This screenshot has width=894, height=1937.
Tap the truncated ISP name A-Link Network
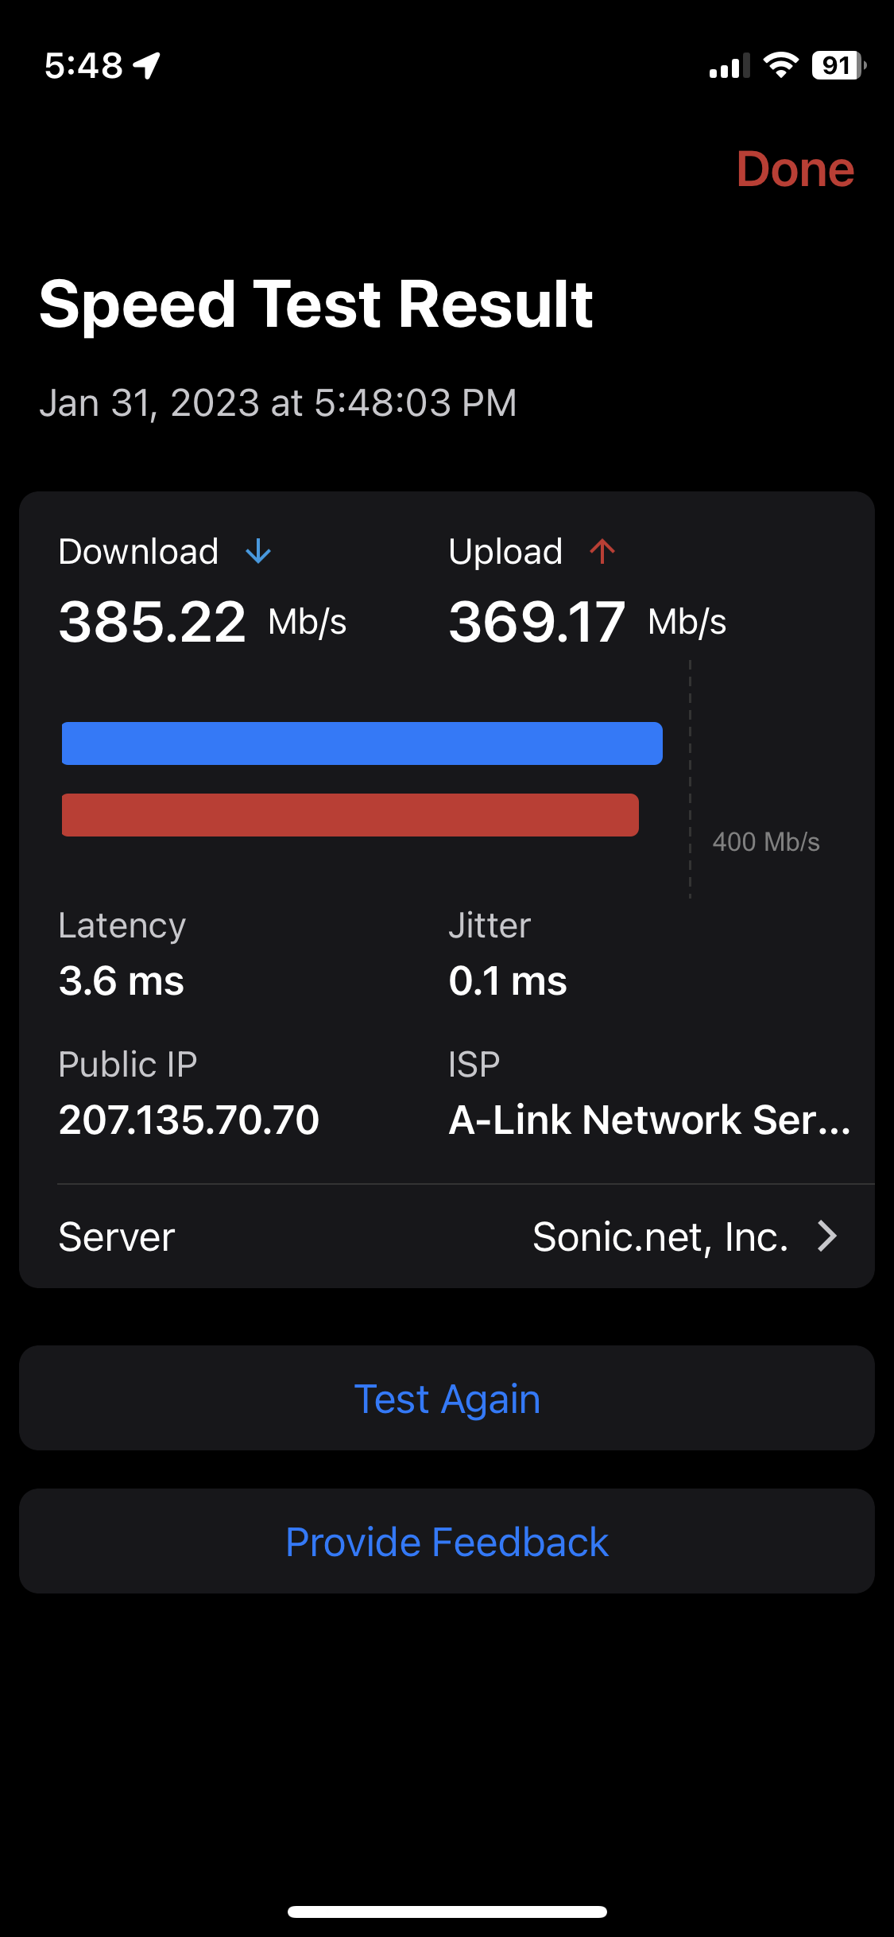coord(649,1120)
